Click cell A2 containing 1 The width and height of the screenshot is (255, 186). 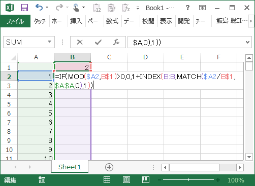pyautogui.click(x=36, y=77)
